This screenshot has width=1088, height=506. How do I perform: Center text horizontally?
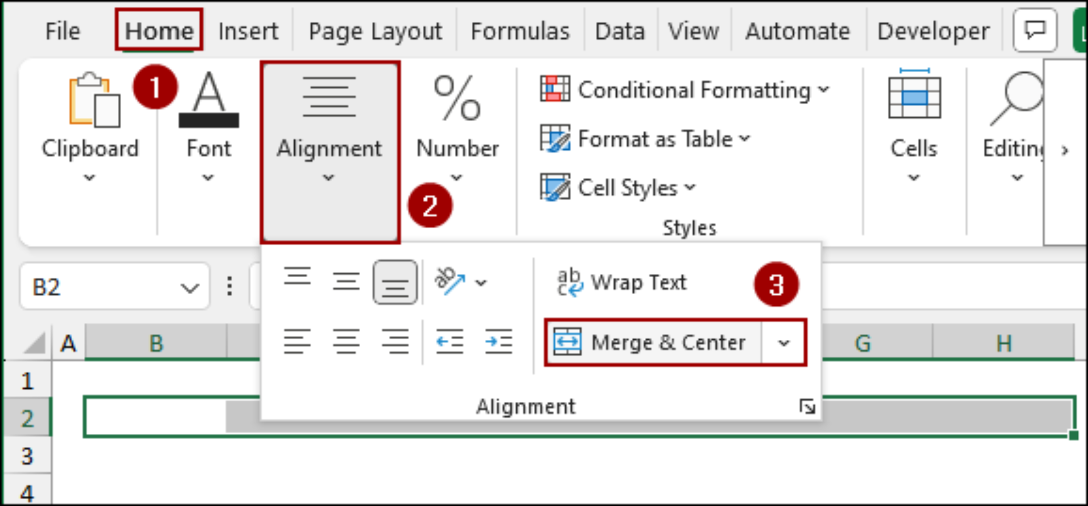346,341
